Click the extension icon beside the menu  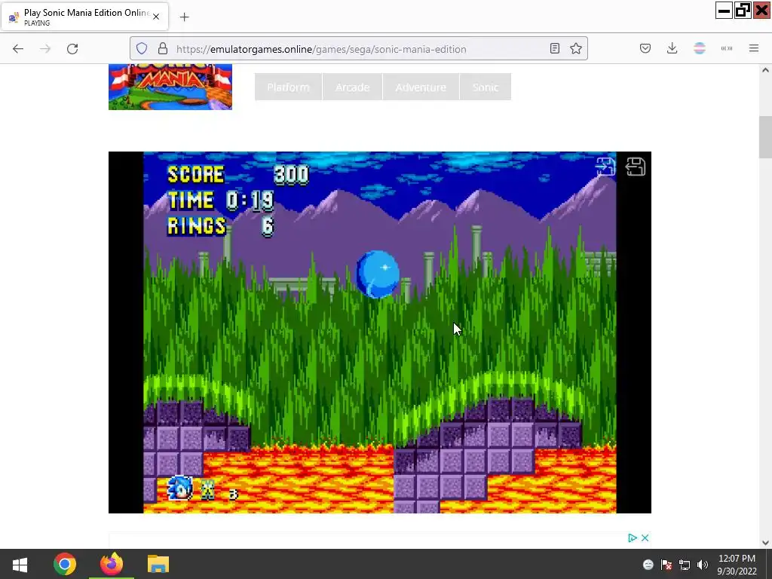click(727, 48)
